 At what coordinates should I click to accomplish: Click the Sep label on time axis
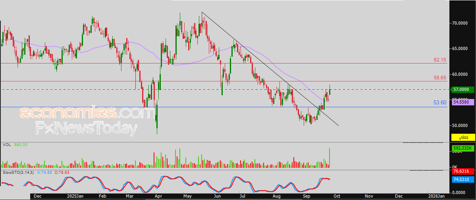(307, 196)
